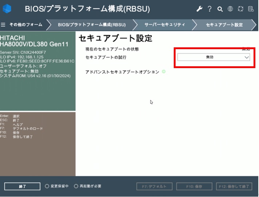
Task: Click the blue cube logo icon
Action: (7, 9)
